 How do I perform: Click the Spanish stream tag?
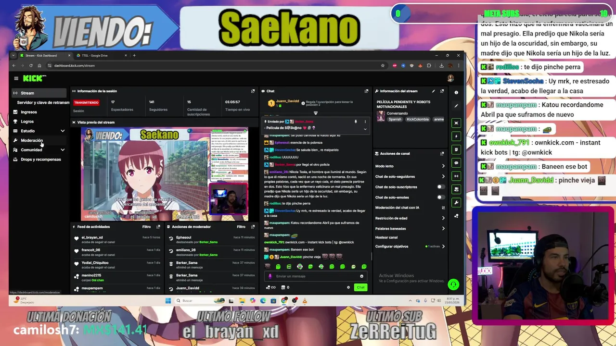[395, 119]
